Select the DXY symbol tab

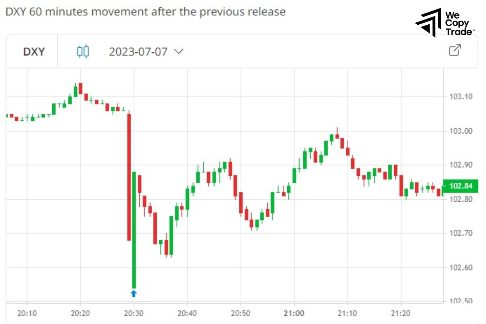(34, 51)
